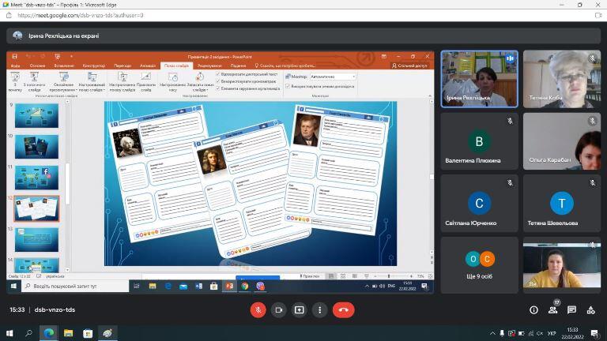Expand the Online Presentation dropdown button

(x=63, y=81)
